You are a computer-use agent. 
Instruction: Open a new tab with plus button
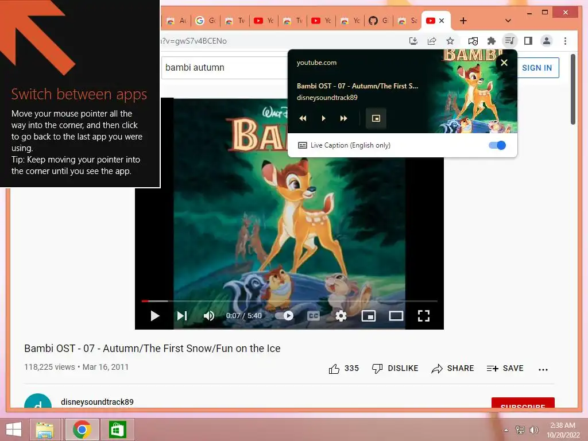coord(463,21)
